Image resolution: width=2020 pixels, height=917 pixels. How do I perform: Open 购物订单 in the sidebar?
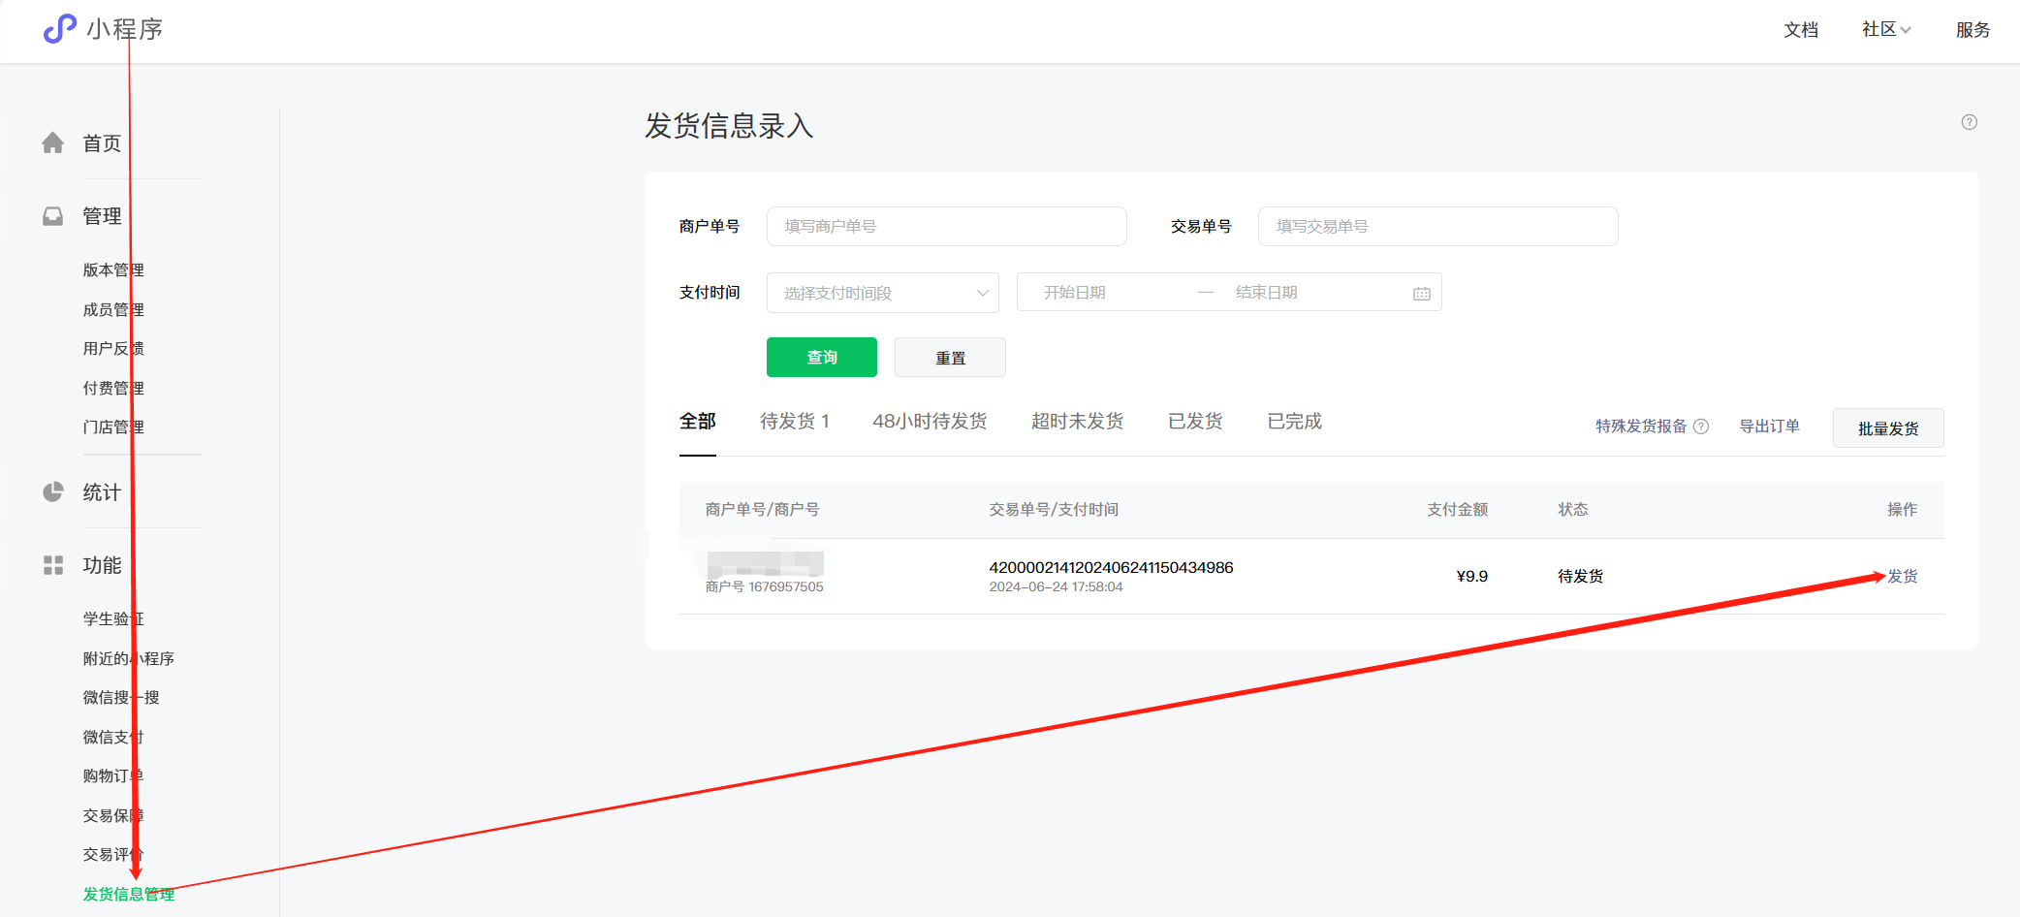click(x=113, y=776)
